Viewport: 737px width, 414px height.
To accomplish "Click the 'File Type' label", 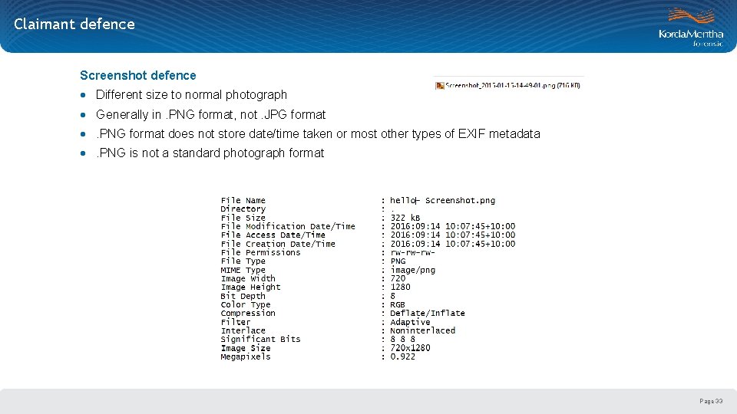I will (243, 261).
